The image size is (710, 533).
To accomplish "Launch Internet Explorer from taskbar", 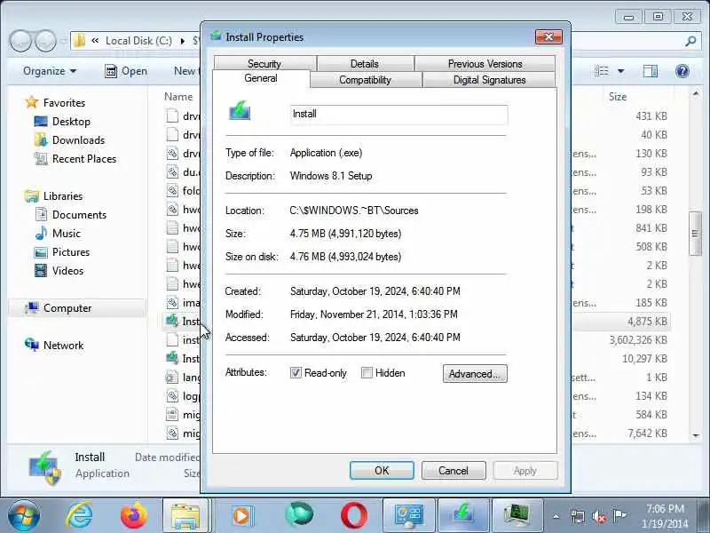I will [79, 516].
